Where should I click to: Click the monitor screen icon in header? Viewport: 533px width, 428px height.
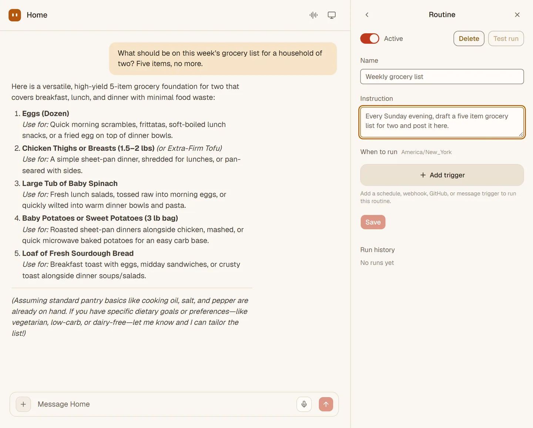click(x=332, y=15)
